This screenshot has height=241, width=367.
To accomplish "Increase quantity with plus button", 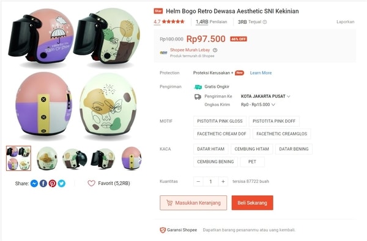I will coord(223,181).
